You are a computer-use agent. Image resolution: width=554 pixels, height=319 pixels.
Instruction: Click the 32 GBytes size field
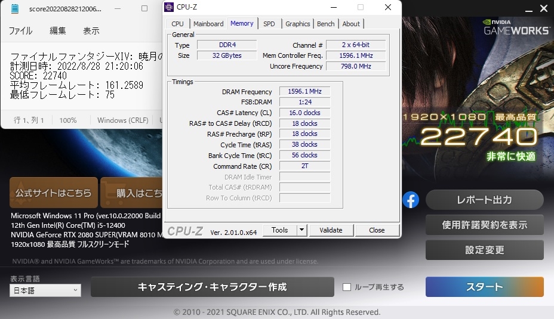tap(227, 55)
